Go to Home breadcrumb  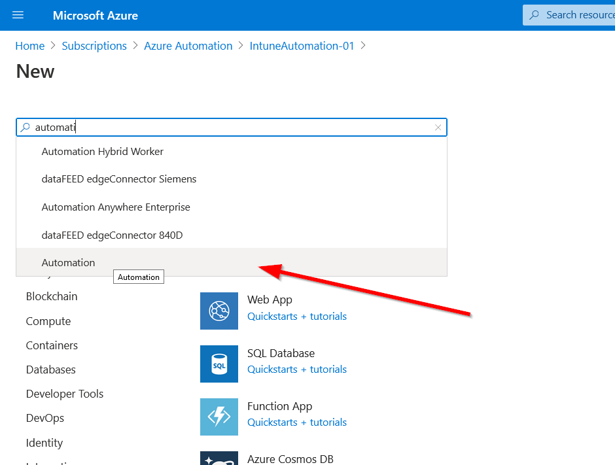click(30, 46)
